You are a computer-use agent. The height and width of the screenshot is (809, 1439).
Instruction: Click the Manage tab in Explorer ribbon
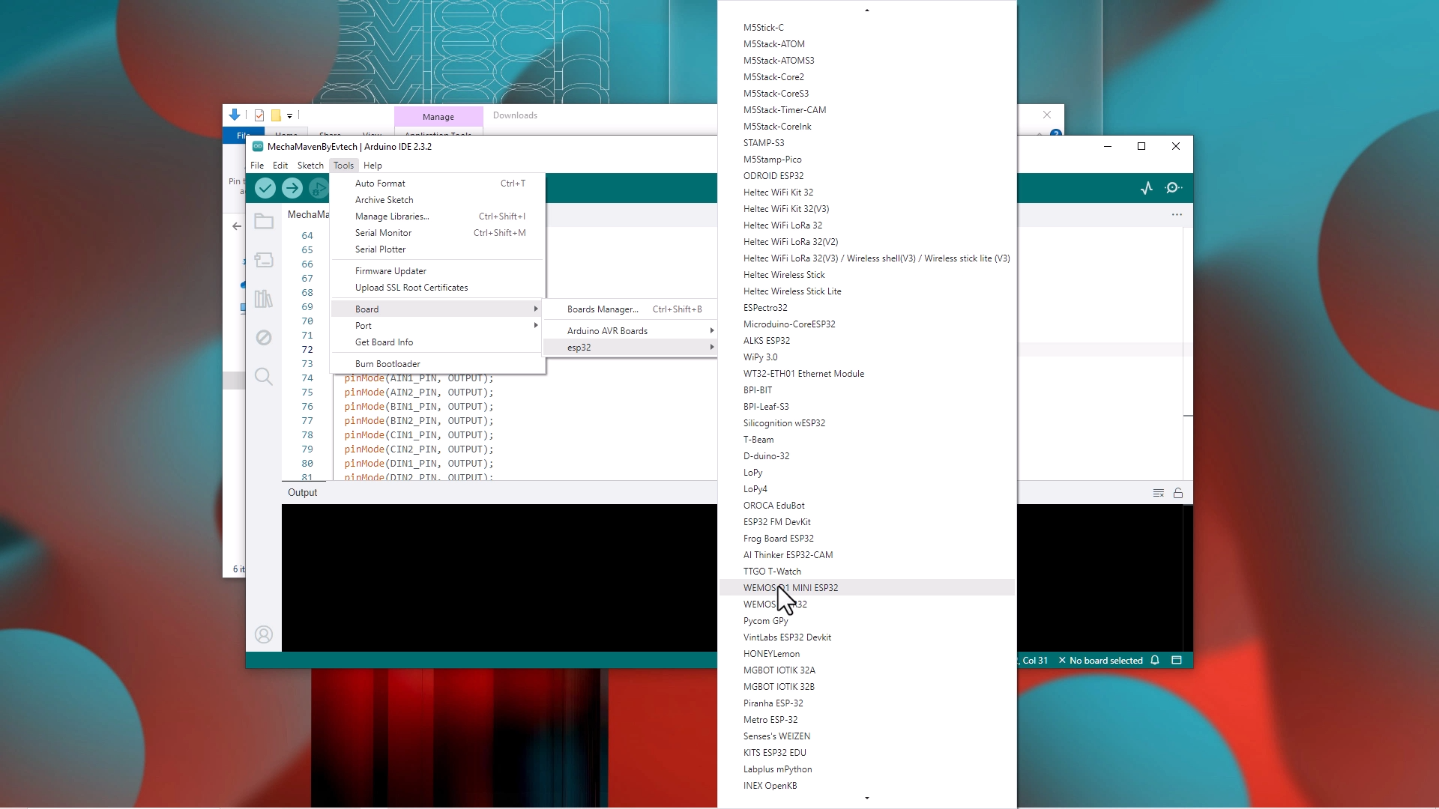pos(438,116)
